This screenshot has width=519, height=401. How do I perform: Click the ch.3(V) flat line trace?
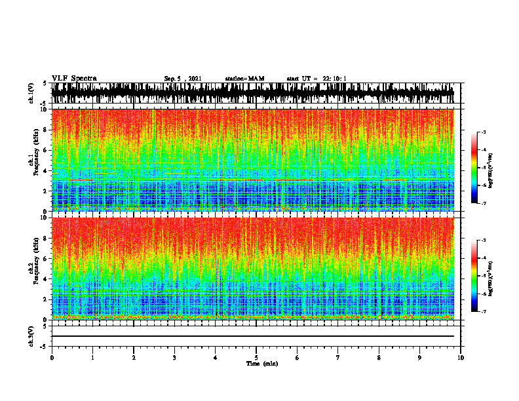(x=252, y=336)
